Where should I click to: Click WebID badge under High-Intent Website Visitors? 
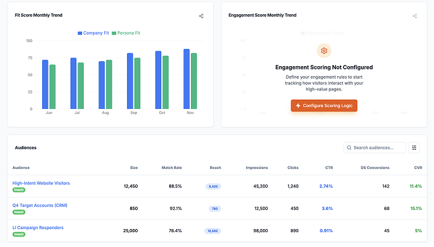[19, 190]
